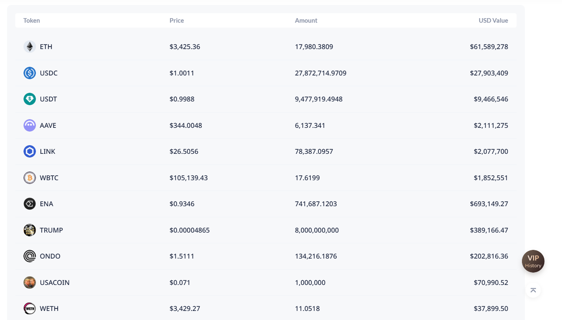
Task: Click WBTC price $105,139.43
Action: pos(189,178)
